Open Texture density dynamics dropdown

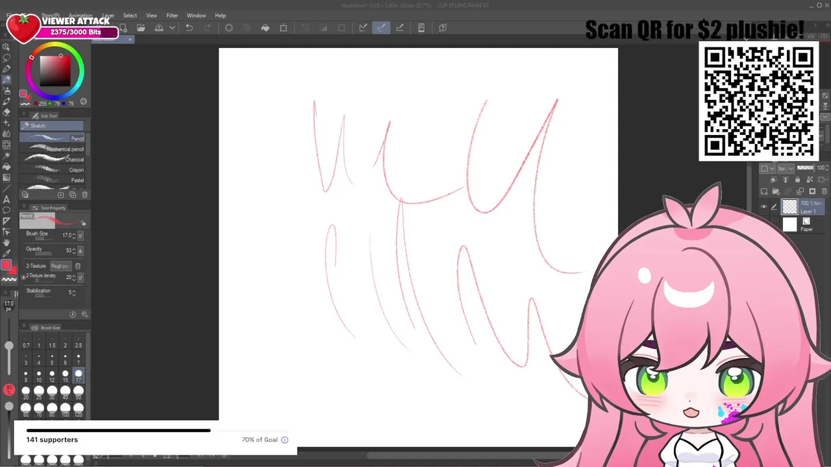[x=81, y=278]
